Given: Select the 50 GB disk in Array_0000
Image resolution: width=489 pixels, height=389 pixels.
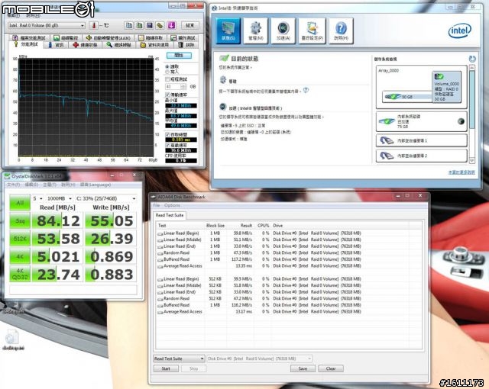Looking at the screenshot, I should pos(407,97).
